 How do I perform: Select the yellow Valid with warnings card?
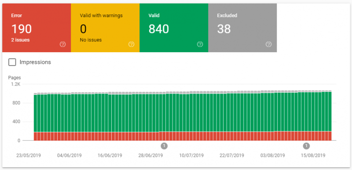(x=105, y=28)
